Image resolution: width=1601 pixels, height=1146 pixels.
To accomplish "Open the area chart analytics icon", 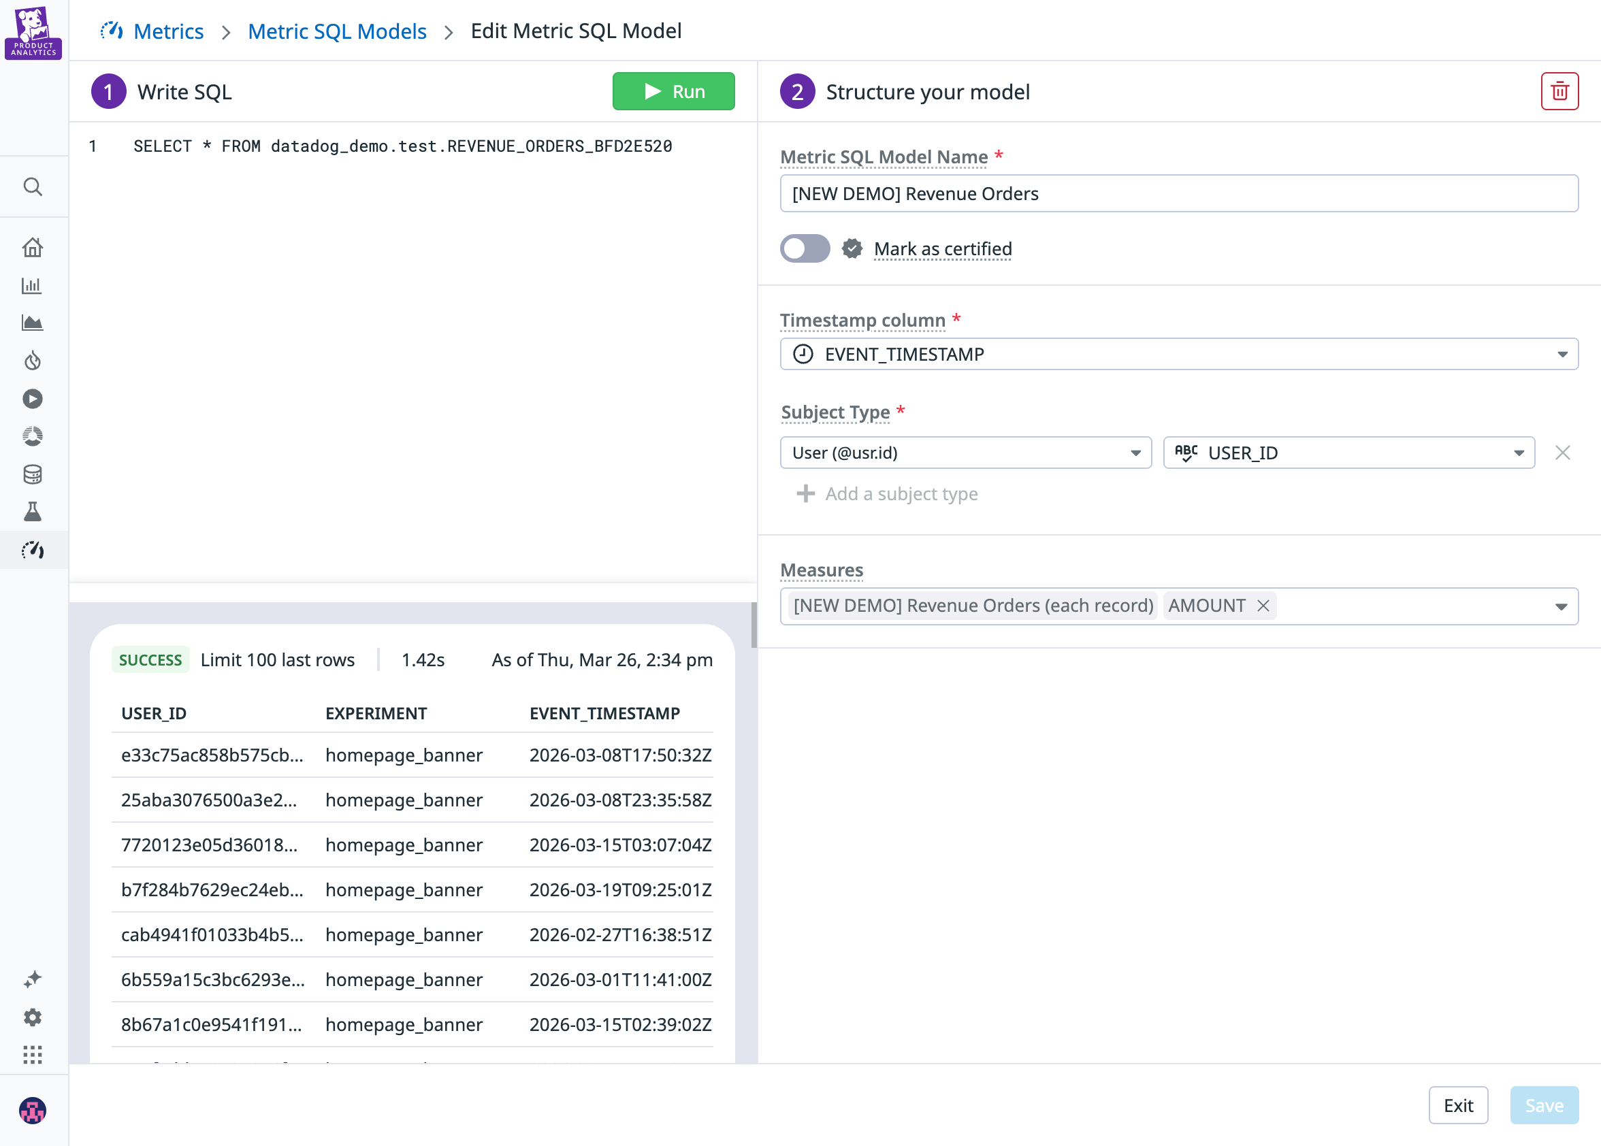I will [x=33, y=323].
